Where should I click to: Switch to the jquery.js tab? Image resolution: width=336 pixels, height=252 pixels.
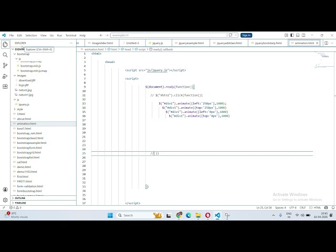click(x=157, y=43)
